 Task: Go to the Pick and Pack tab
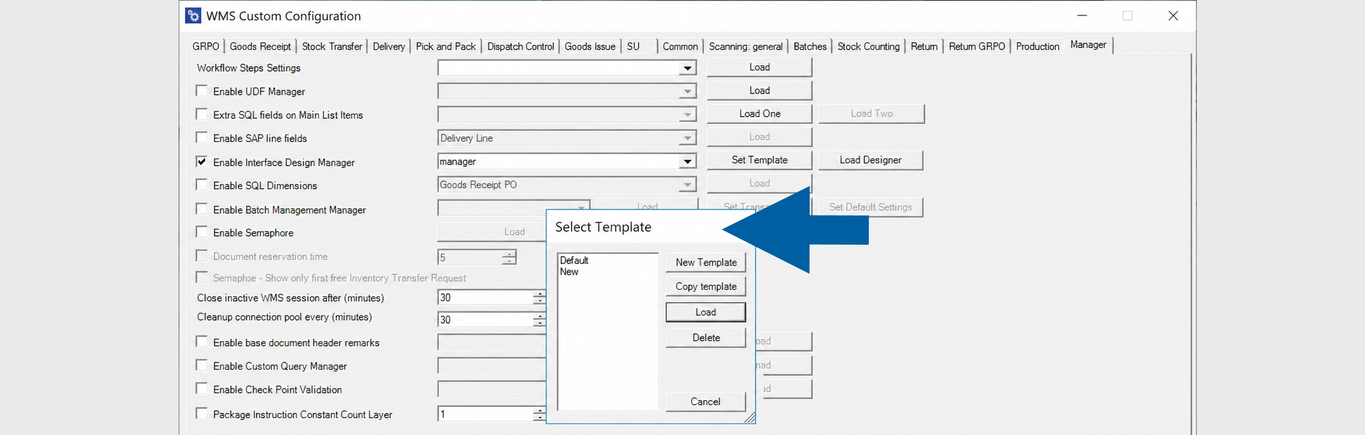(x=446, y=46)
